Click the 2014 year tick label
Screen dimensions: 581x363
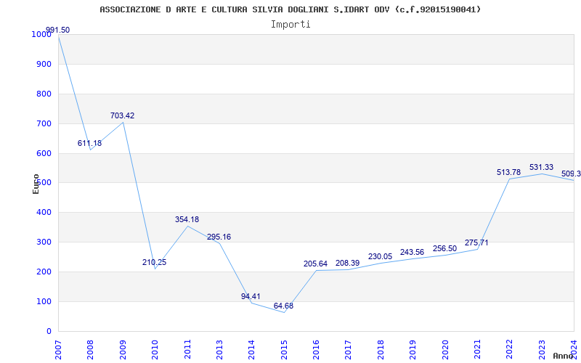tap(252, 349)
